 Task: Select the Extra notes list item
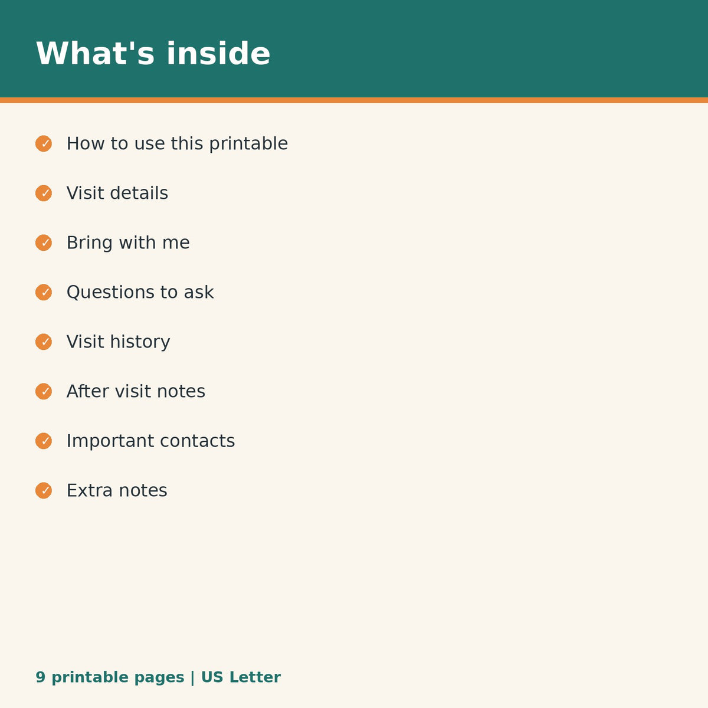coord(117,491)
